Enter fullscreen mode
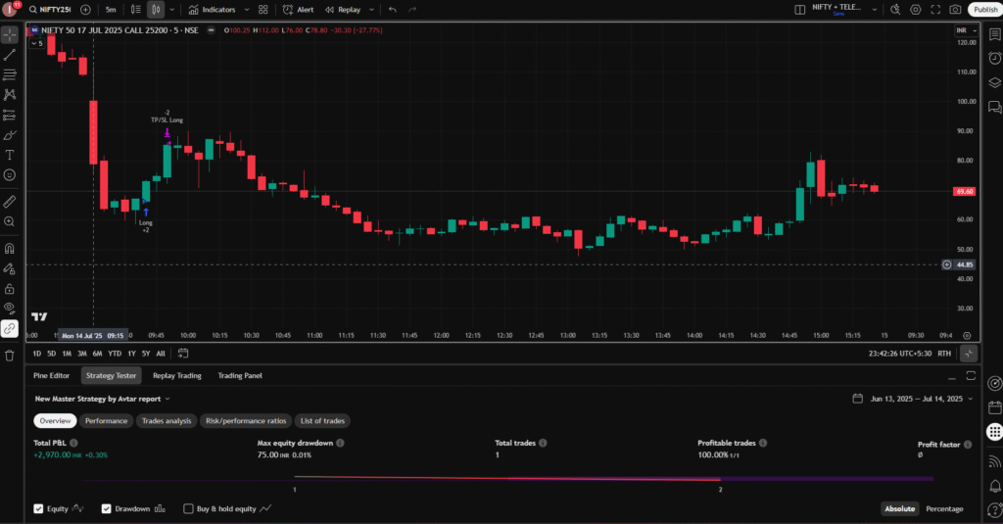The image size is (1003, 524). point(935,10)
